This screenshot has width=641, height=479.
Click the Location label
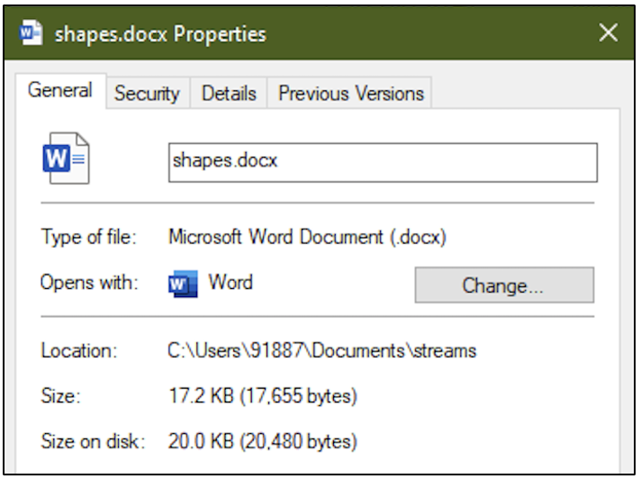pos(79,351)
